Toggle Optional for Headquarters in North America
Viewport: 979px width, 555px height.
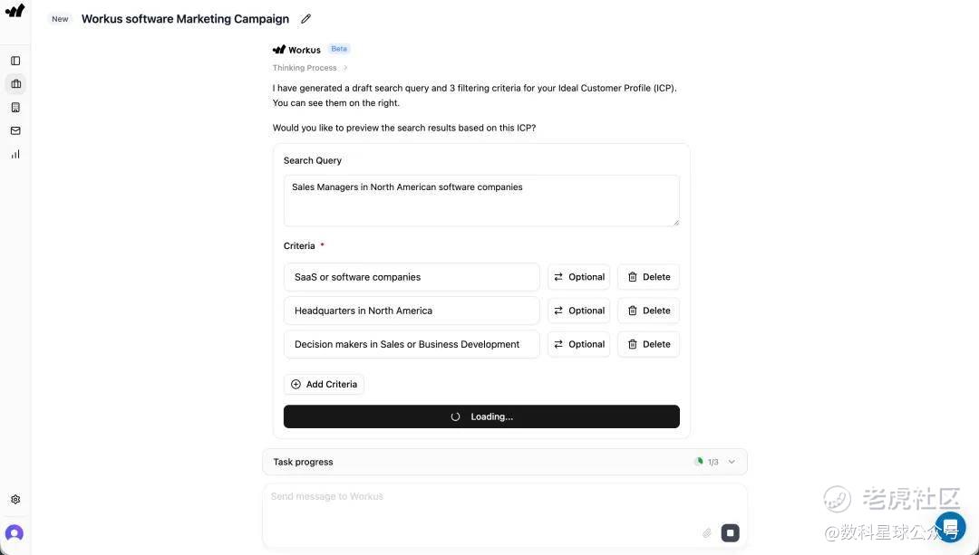[x=578, y=311]
